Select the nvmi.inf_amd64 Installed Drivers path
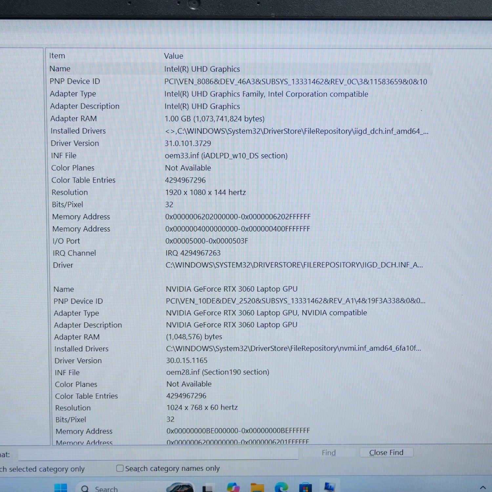492x492 pixels. [294, 348]
